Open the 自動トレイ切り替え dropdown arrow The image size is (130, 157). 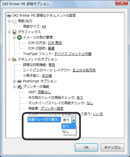tap(74, 120)
